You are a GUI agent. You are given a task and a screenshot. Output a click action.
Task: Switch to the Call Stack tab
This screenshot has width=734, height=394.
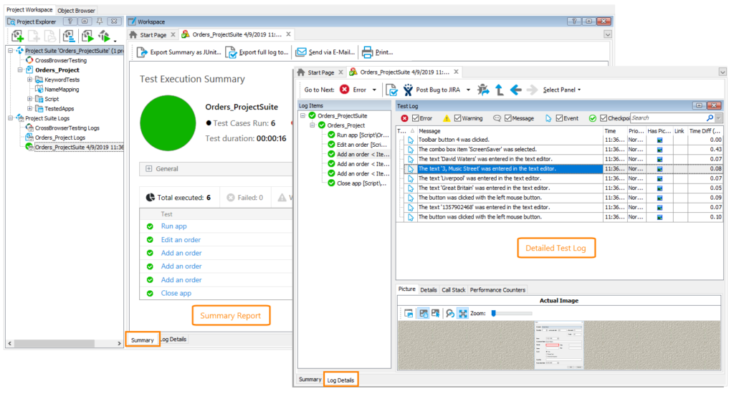coord(453,290)
